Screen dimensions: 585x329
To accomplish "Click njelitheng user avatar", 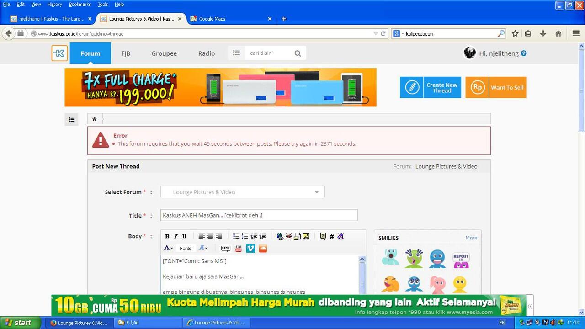I will tap(470, 53).
